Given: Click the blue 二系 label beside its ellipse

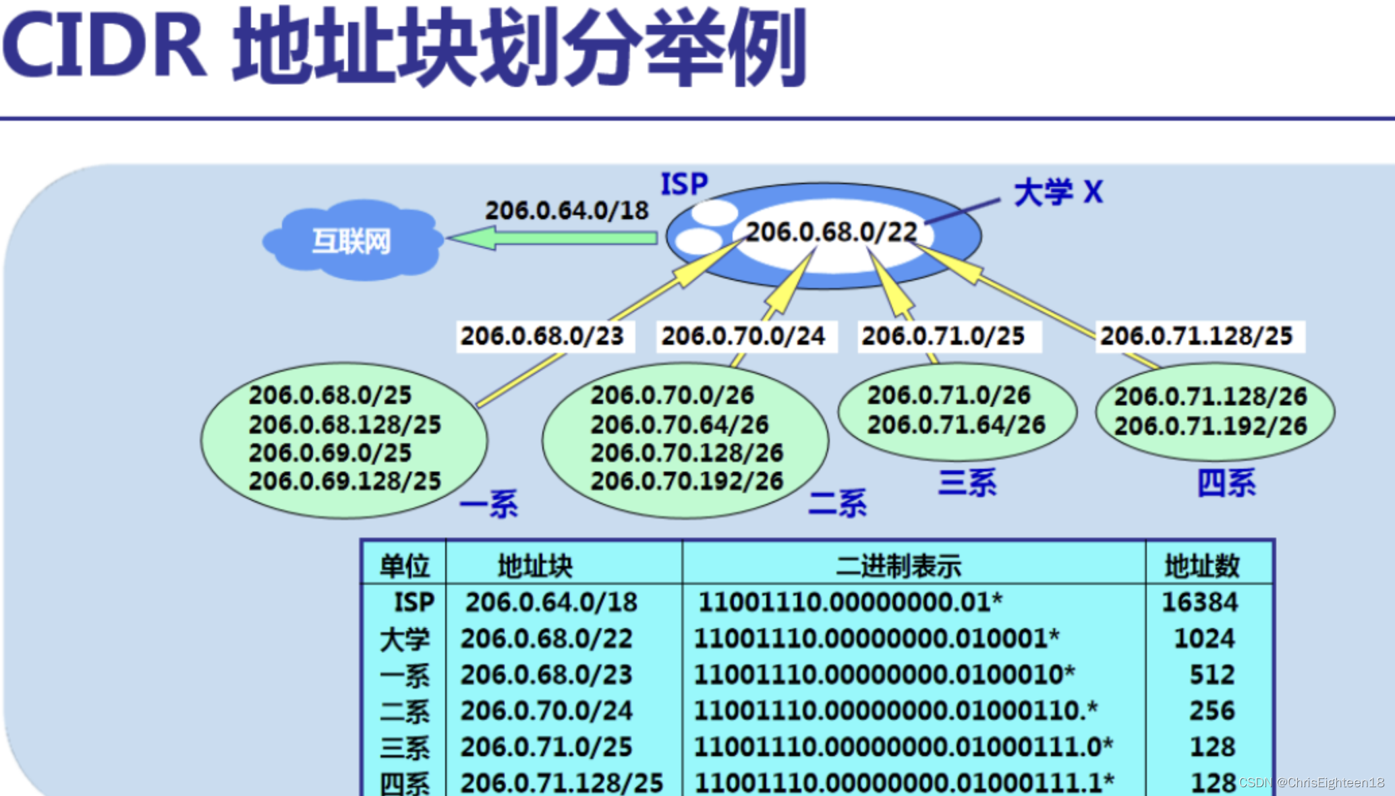Looking at the screenshot, I should 838,504.
